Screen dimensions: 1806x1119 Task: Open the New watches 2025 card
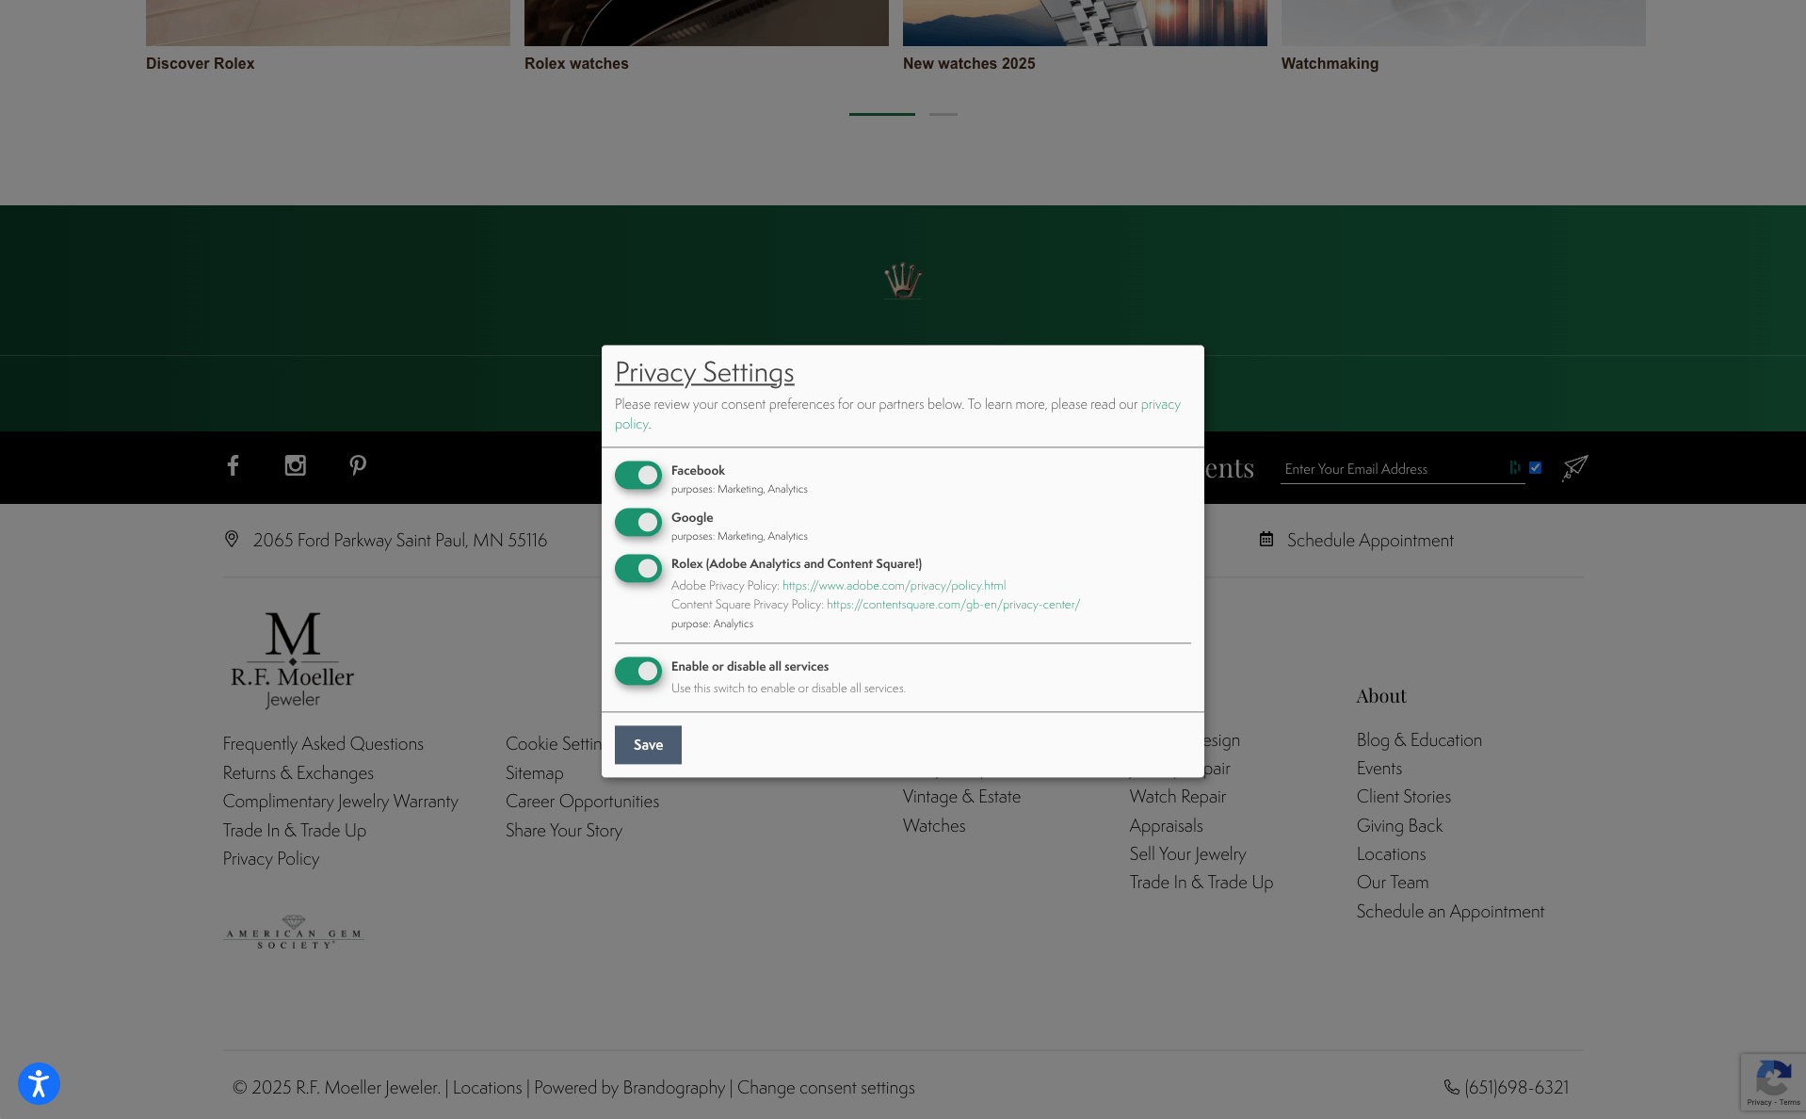coord(1085,37)
